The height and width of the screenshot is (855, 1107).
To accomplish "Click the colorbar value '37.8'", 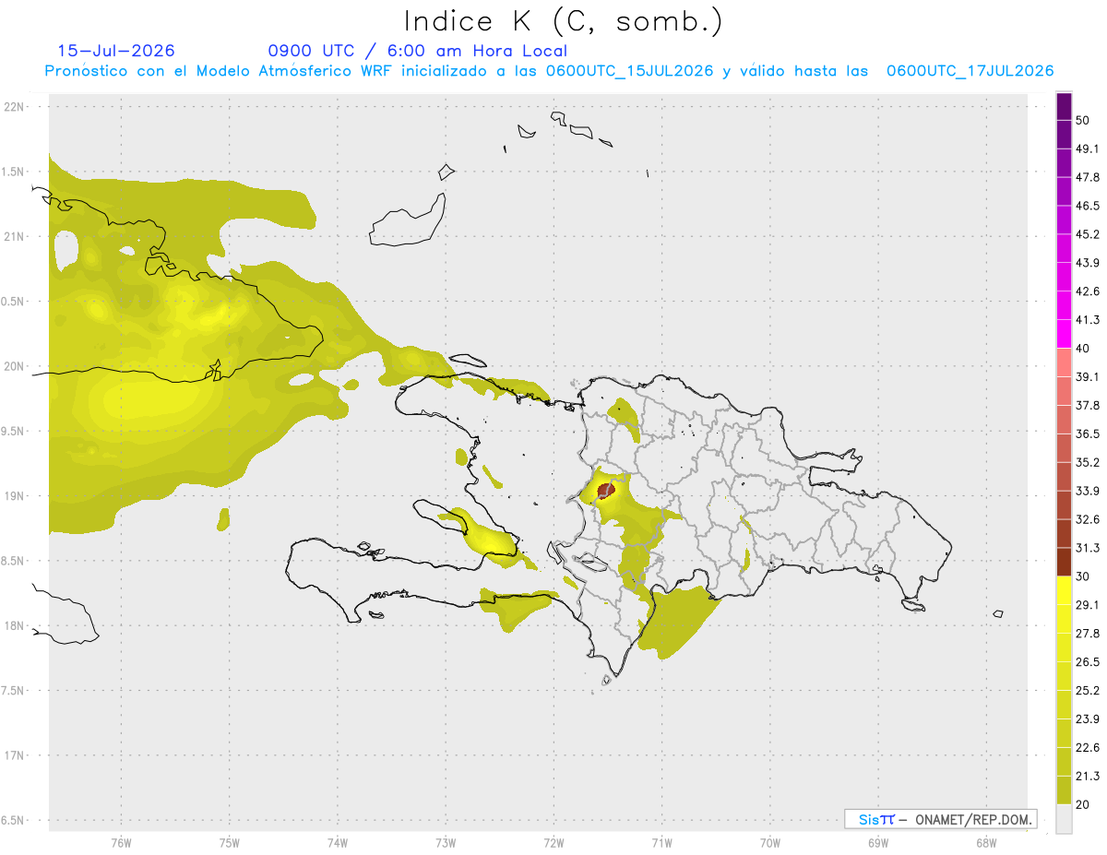I will (x=1088, y=406).
